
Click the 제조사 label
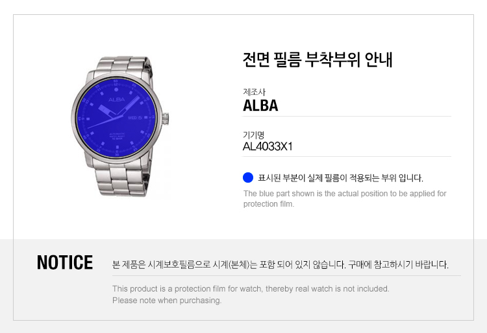pos(254,92)
